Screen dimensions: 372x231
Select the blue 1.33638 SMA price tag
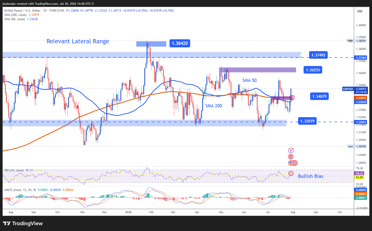click(x=361, y=102)
